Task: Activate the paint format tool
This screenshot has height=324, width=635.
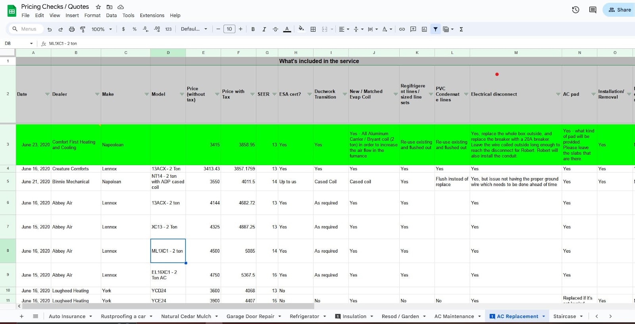Action: pyautogui.click(x=83, y=29)
